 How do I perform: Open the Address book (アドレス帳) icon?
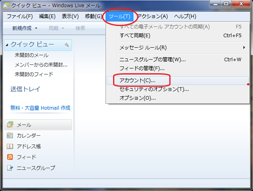(x=10, y=146)
